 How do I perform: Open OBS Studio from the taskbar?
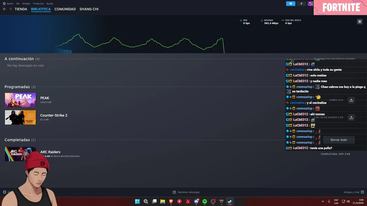pyautogui.click(x=213, y=201)
